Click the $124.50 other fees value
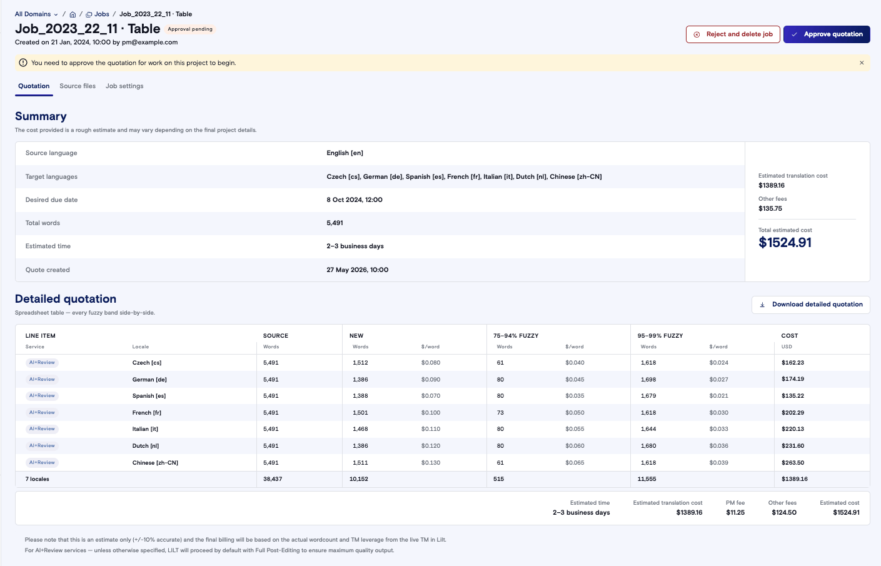The height and width of the screenshot is (566, 881). coord(784,513)
